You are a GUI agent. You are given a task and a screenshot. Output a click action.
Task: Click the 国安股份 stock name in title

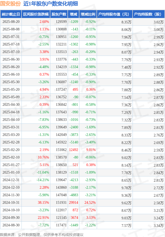click(10, 4)
